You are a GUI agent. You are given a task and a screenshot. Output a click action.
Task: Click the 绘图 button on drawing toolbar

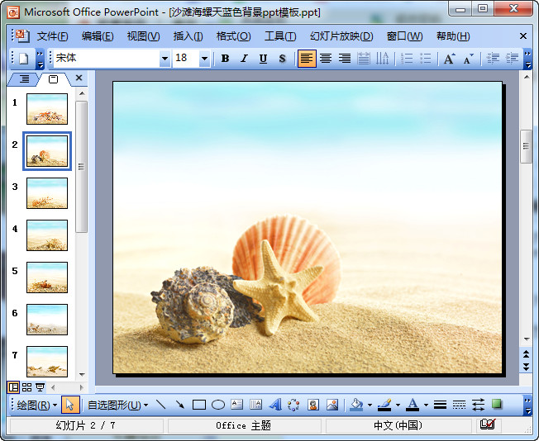(37, 405)
